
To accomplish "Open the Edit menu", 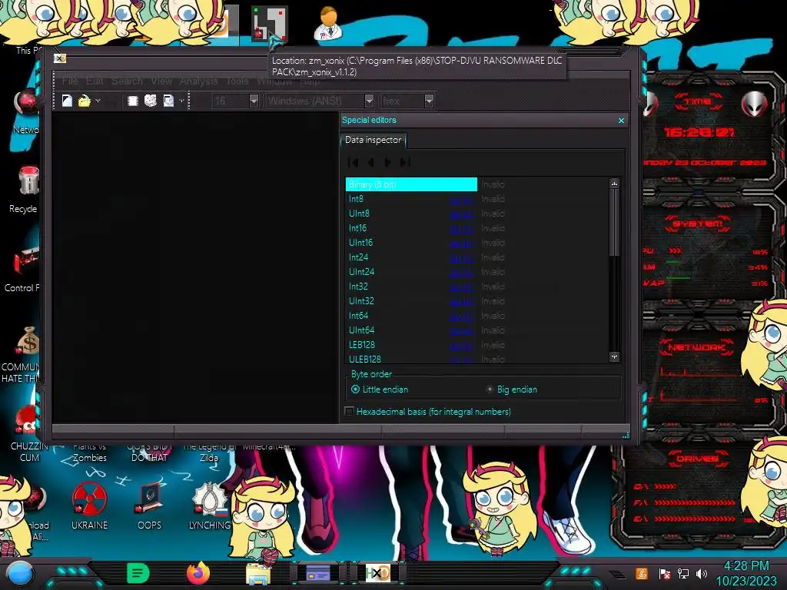I will [95, 81].
